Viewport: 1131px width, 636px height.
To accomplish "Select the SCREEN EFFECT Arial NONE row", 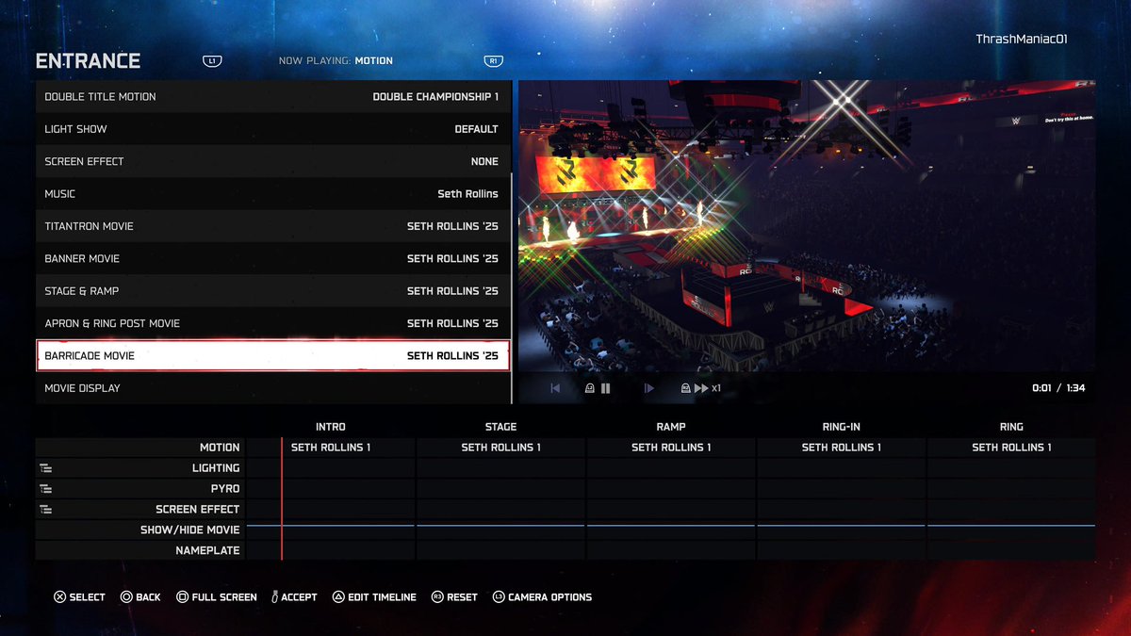I will tap(272, 161).
